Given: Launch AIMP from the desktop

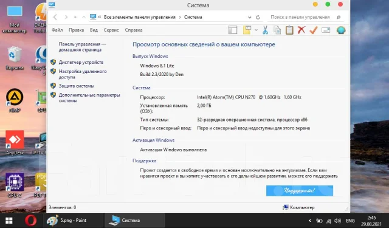Looking at the screenshot, I should 15,100.
